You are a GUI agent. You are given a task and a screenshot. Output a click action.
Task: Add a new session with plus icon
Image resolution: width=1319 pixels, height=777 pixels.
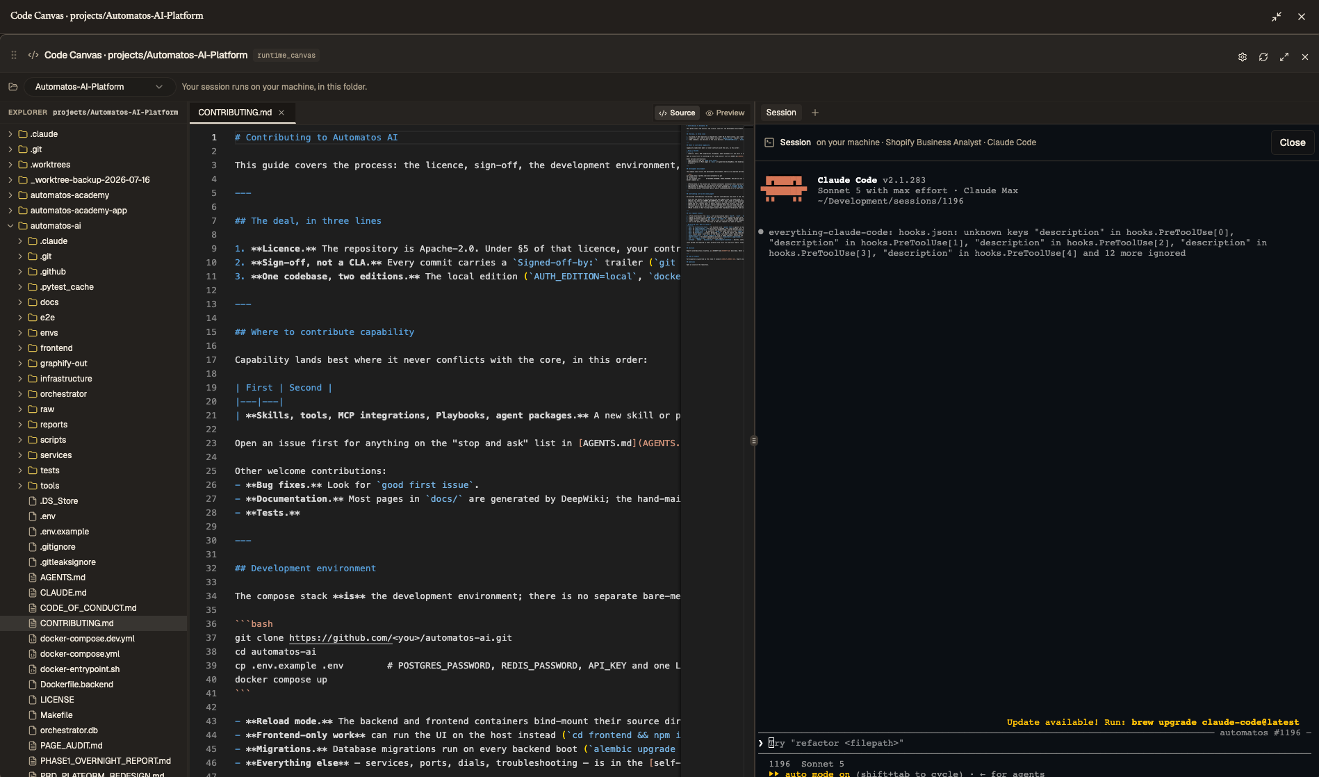(815, 113)
